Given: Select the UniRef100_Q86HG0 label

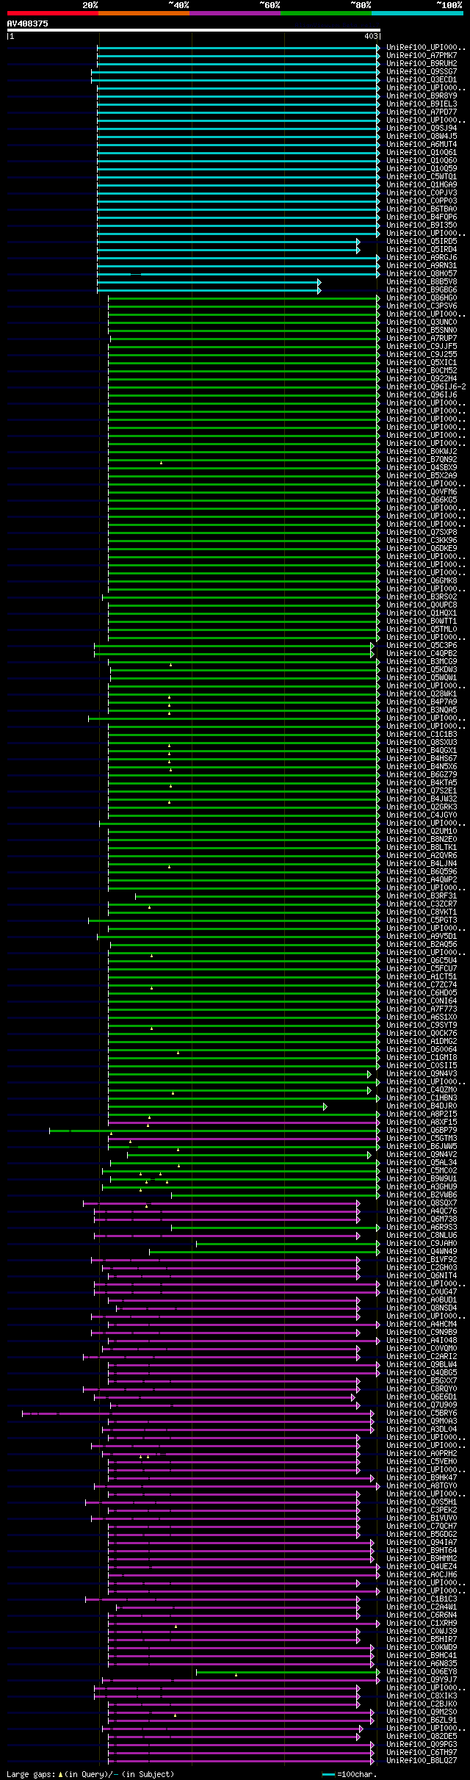Looking at the screenshot, I should pyautogui.click(x=422, y=298).
